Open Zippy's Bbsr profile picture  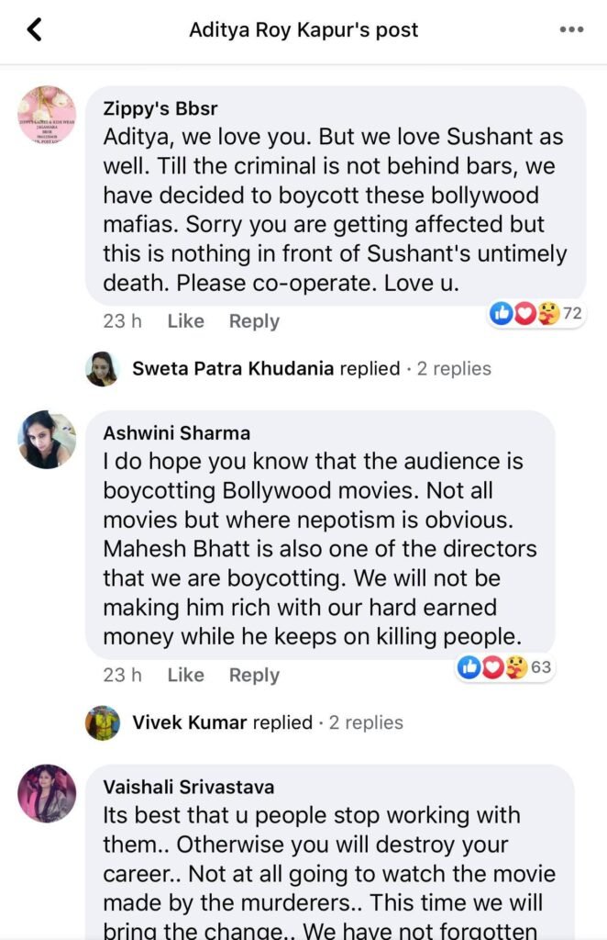point(47,117)
